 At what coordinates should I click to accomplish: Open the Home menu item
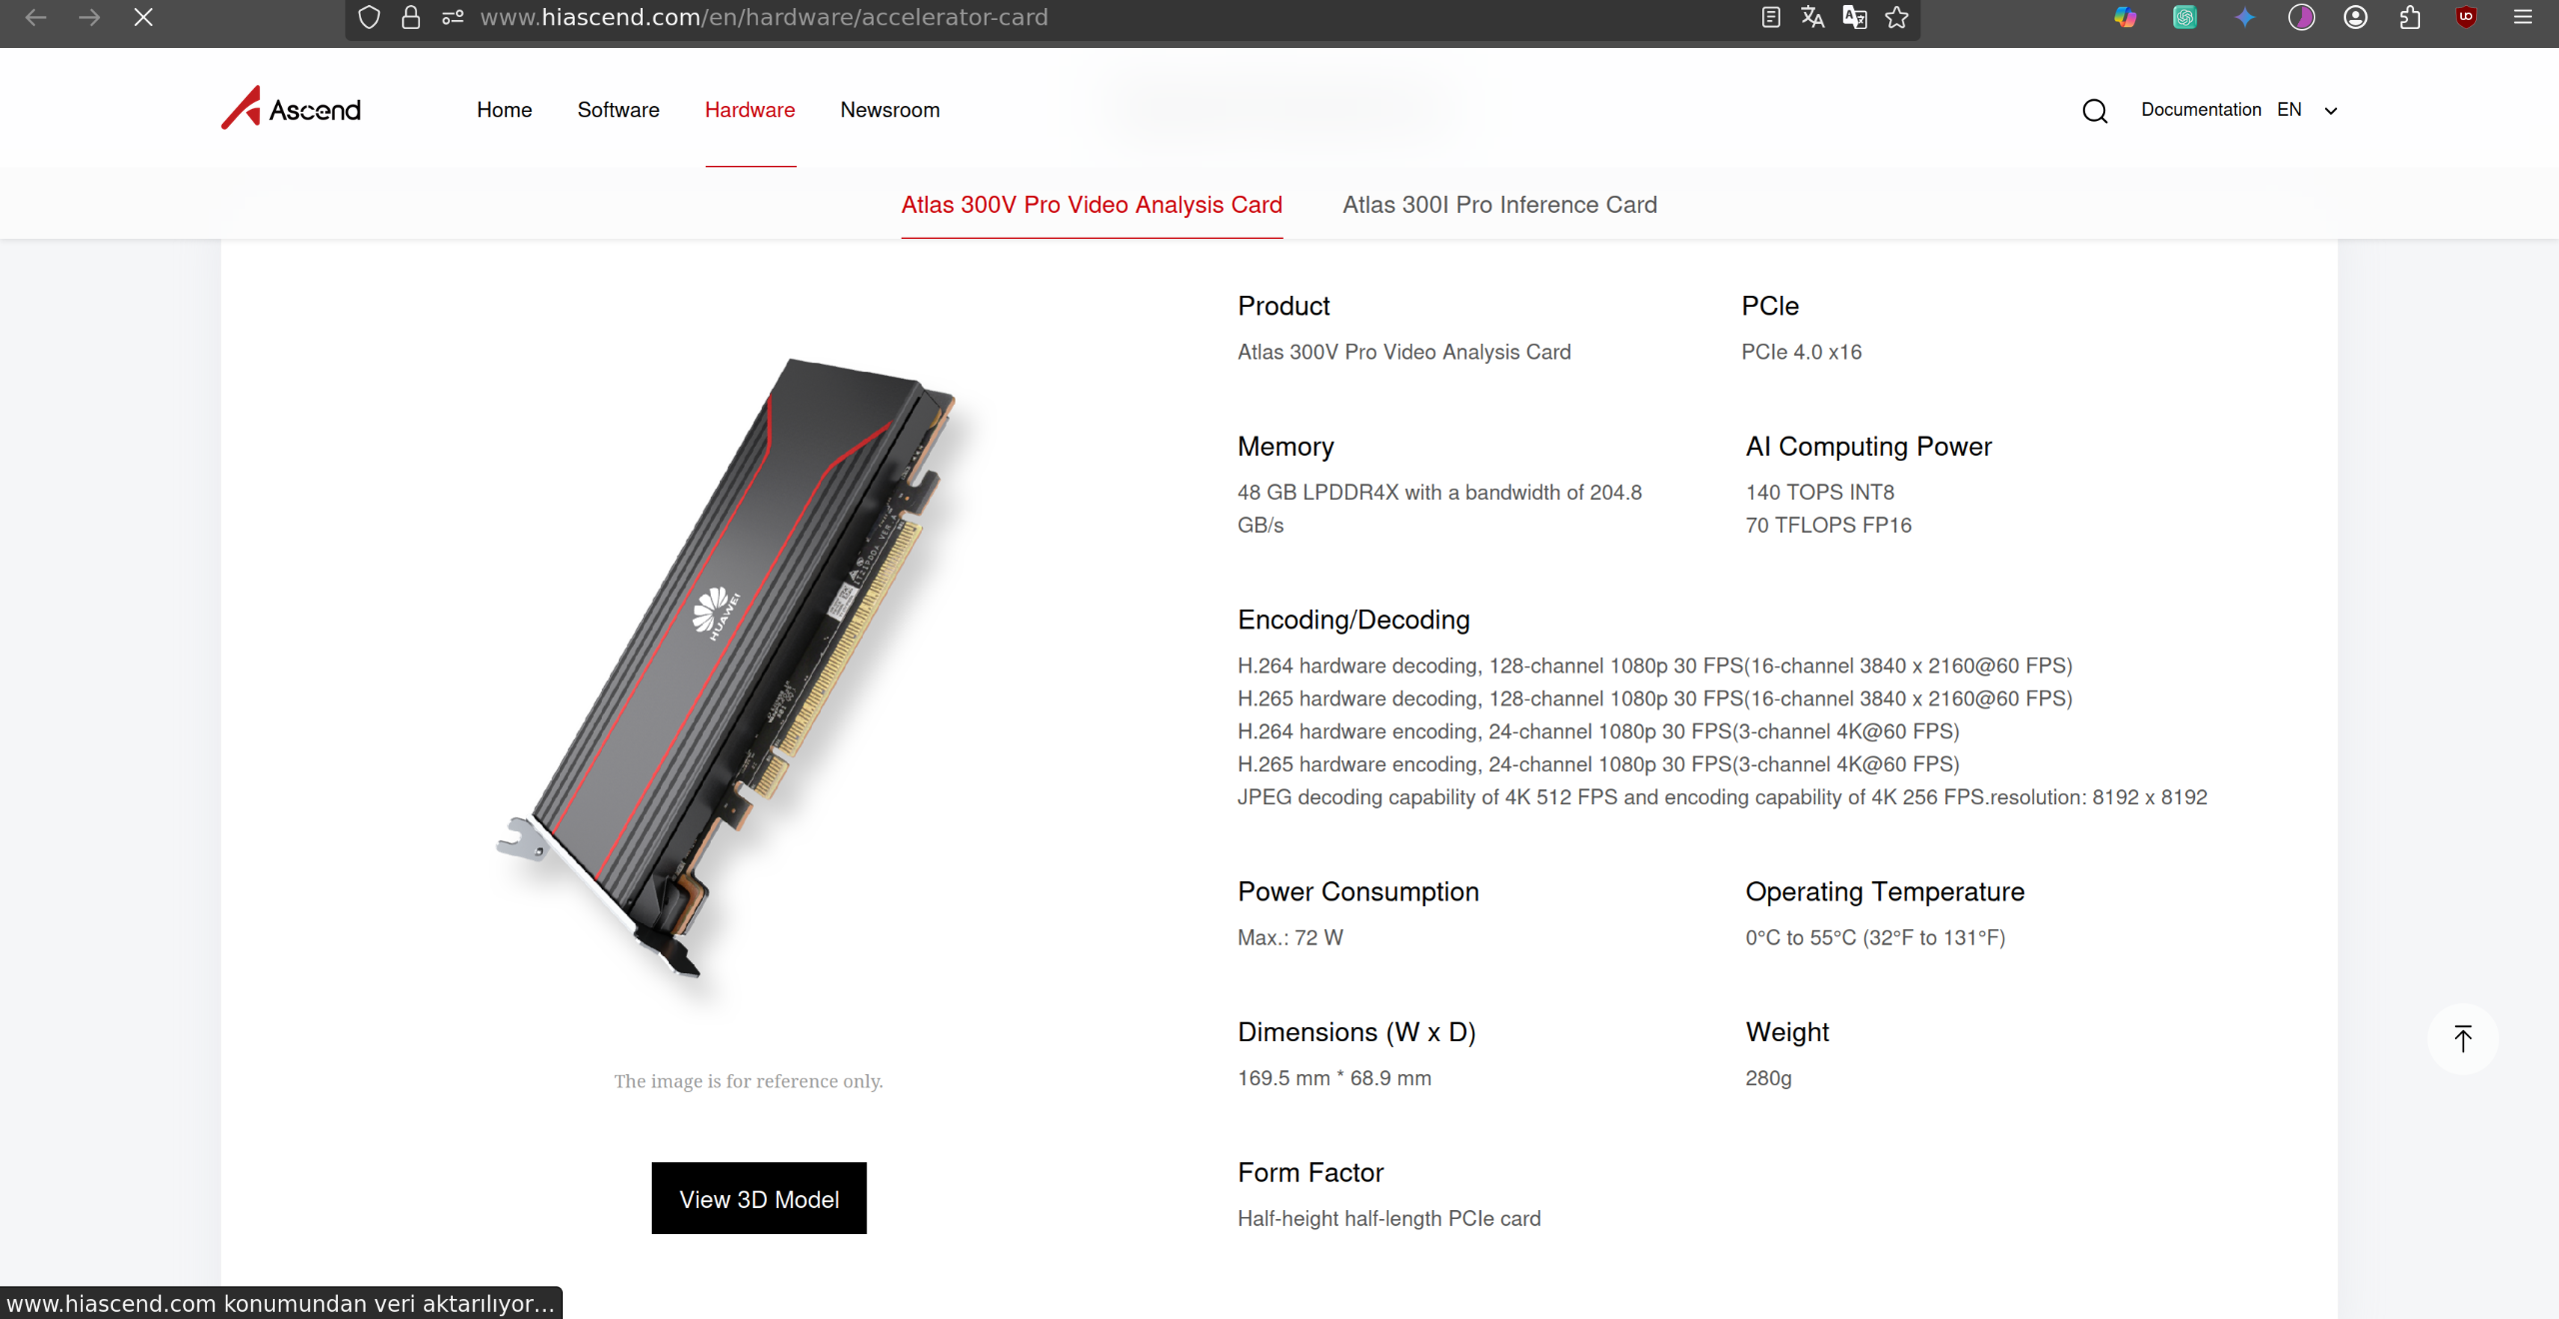pyautogui.click(x=505, y=110)
